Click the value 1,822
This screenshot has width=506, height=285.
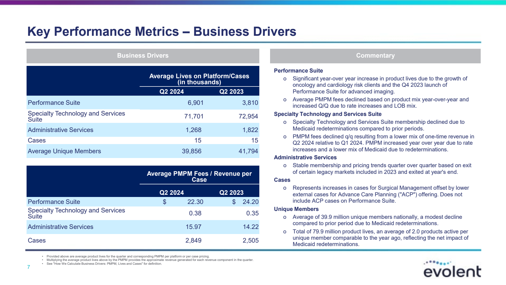point(250,130)
